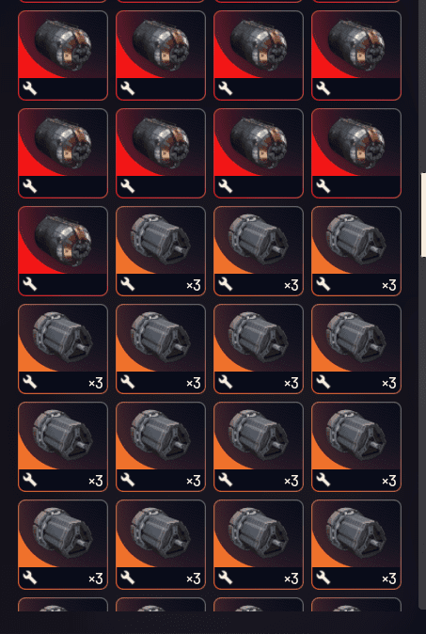
Task: Click ×3 on rightmost card of first all-orange row
Action: [x=389, y=383]
